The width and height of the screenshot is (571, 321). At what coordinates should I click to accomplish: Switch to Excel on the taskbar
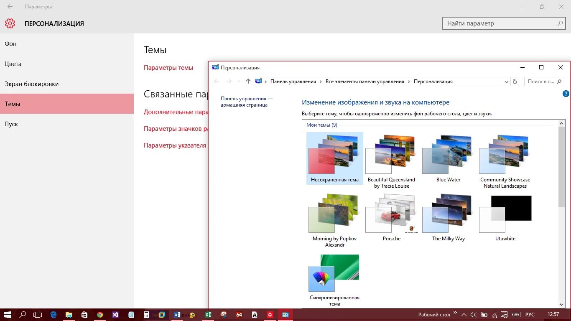coord(208,315)
